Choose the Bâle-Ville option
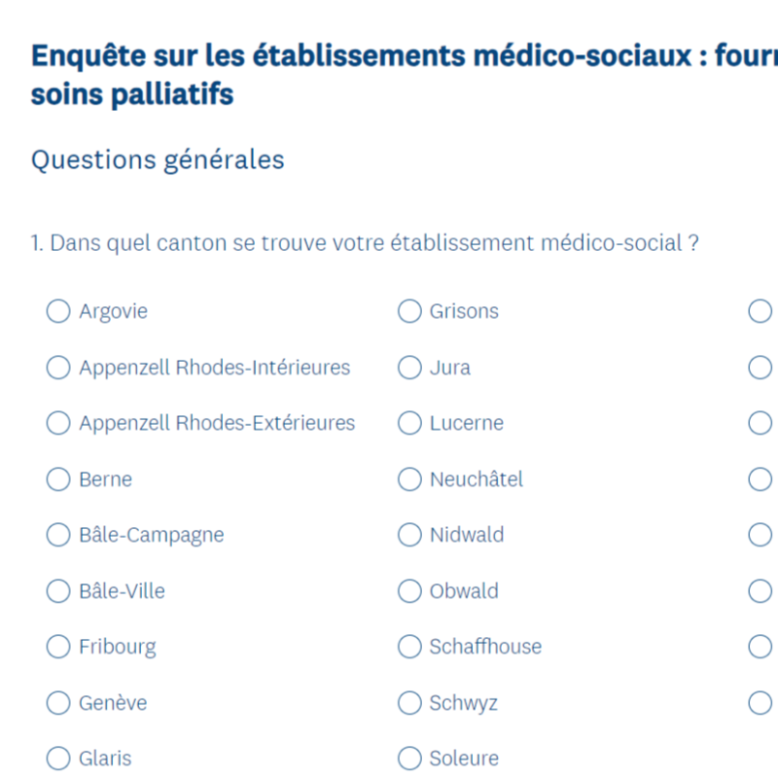Image resolution: width=778 pixels, height=778 pixels. (x=58, y=590)
